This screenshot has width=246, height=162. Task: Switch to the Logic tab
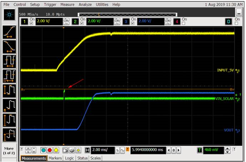pos(69,158)
